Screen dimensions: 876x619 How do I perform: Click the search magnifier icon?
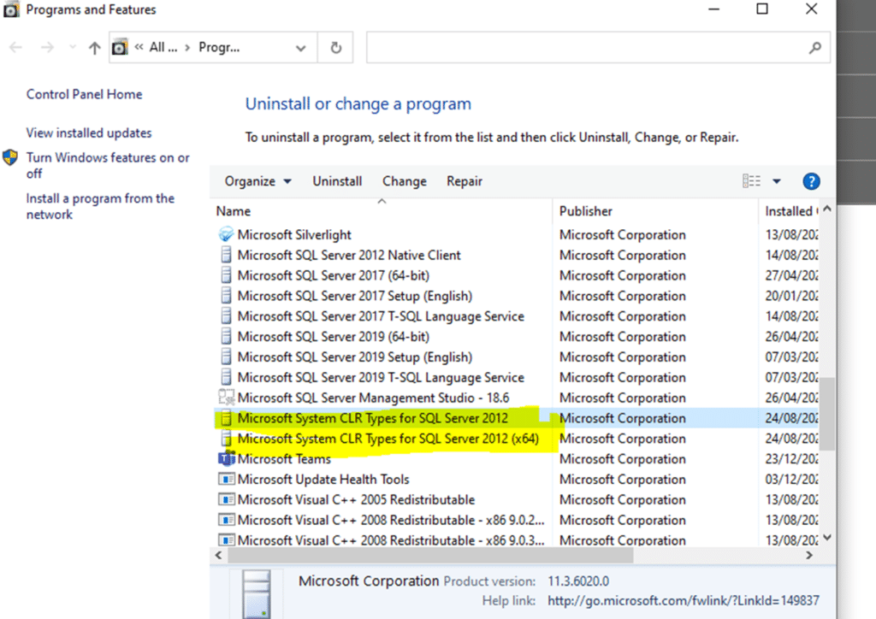pyautogui.click(x=815, y=48)
